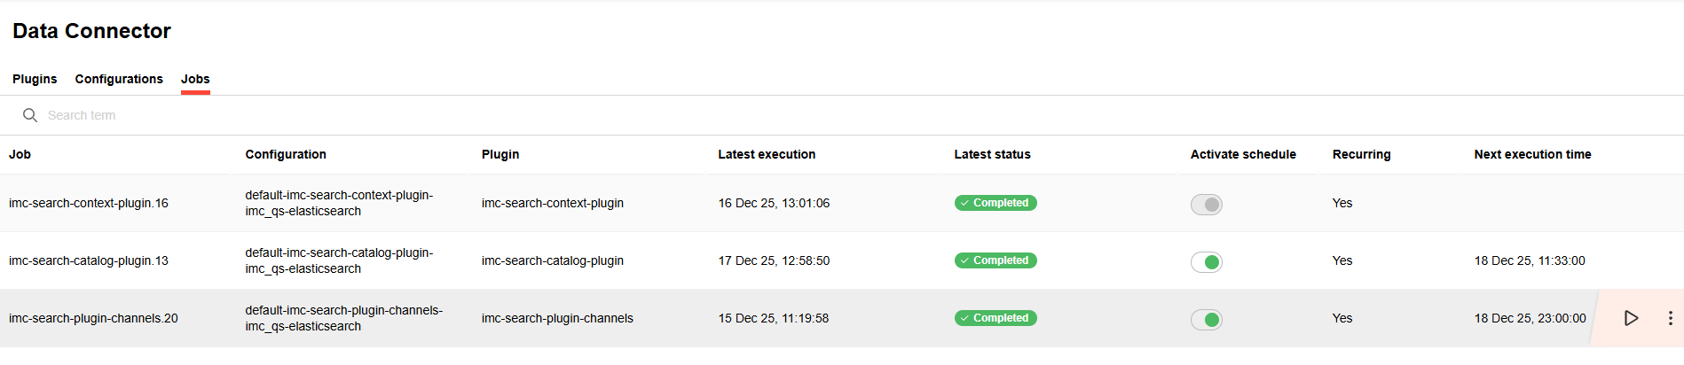Disable schedule for imc-search-catalog-plugin.13
The width and height of the screenshot is (1684, 365).
(1206, 262)
